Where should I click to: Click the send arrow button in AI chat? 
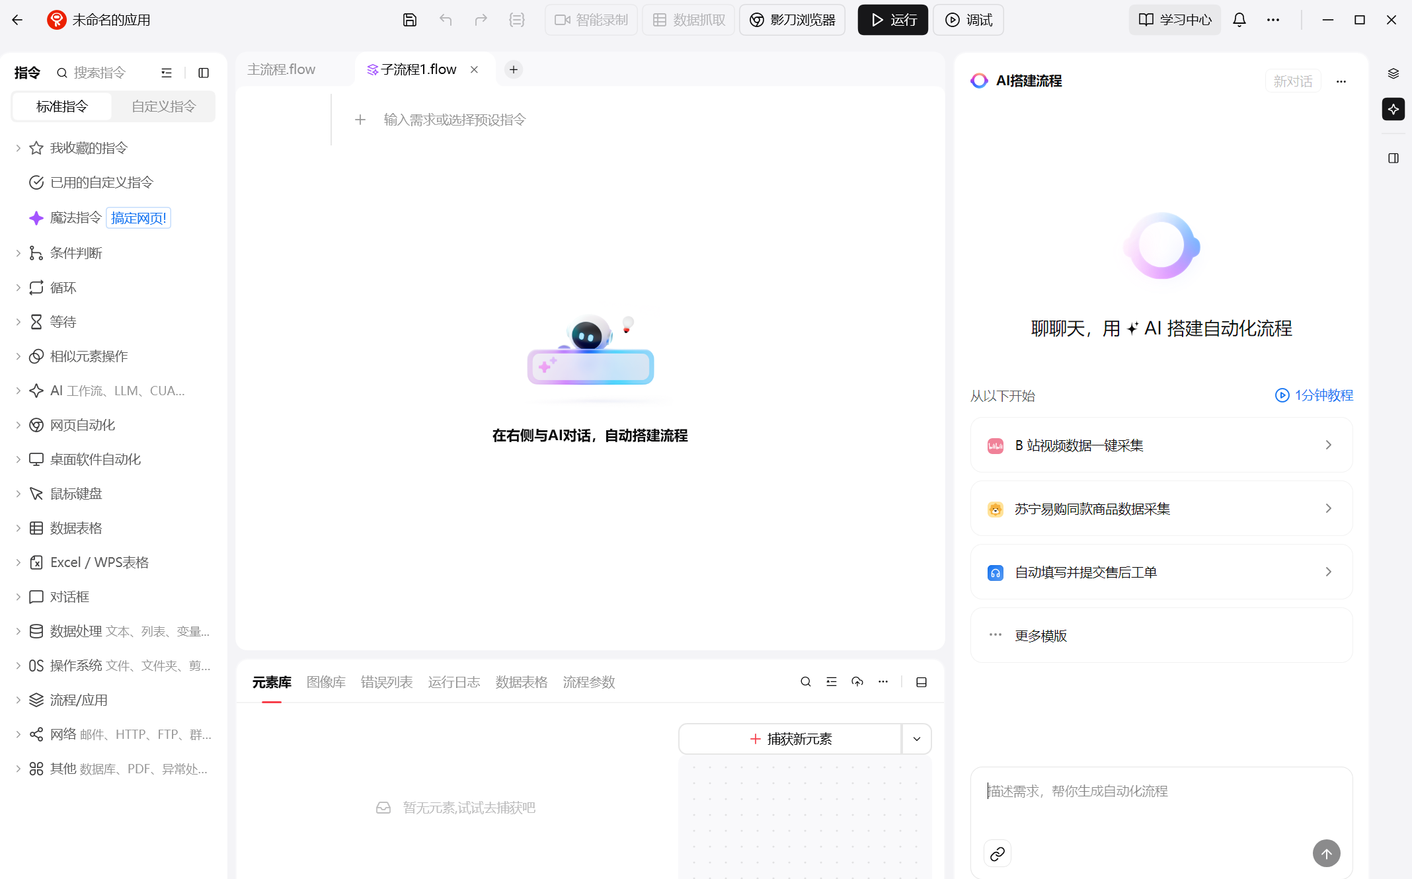(x=1326, y=853)
